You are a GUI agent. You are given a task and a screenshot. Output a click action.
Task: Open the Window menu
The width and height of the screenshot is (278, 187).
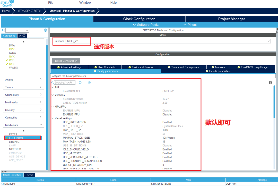[x=85, y=3]
